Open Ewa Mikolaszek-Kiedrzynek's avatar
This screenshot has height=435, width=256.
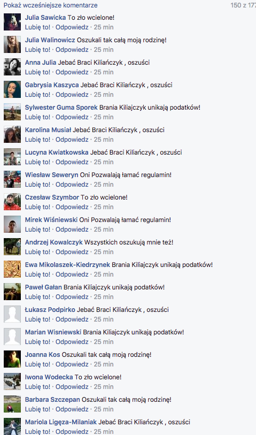[x=12, y=269]
